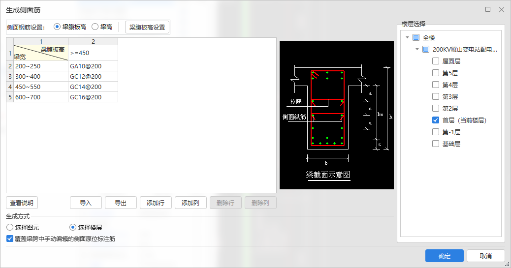This screenshot has height=268, width=511.
Task: Close the 生成侧面筋 dialog
Action: [502, 9]
